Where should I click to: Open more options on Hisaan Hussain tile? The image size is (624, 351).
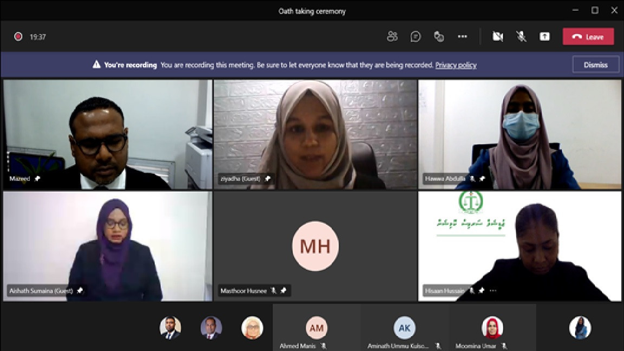493,291
